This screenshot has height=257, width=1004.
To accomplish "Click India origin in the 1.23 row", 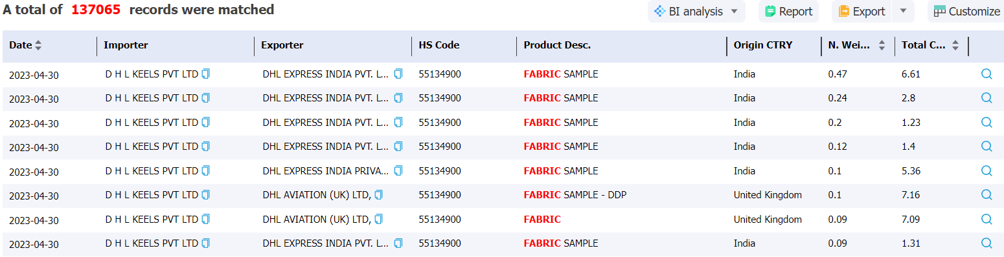I will pyautogui.click(x=744, y=122).
